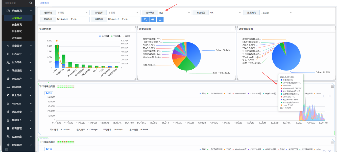Click the zoom area select icon in 下行速率趋势图
Screen dimensions: 337x152
click(x=324, y=96)
